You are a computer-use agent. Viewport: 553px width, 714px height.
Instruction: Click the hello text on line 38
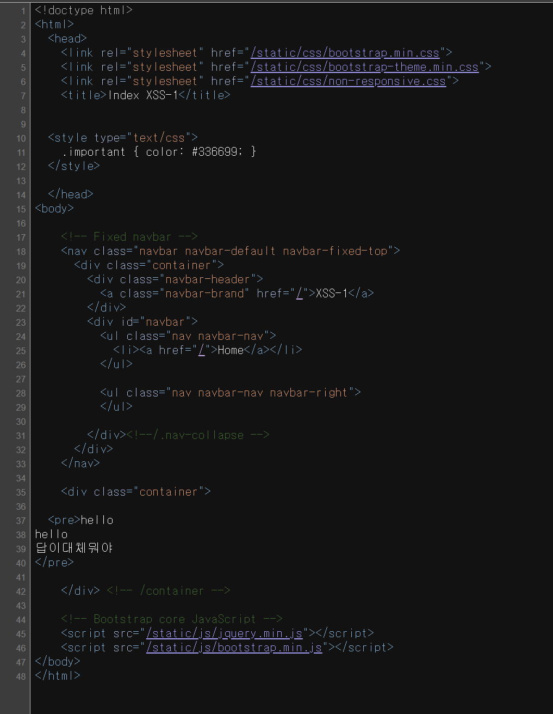point(51,534)
